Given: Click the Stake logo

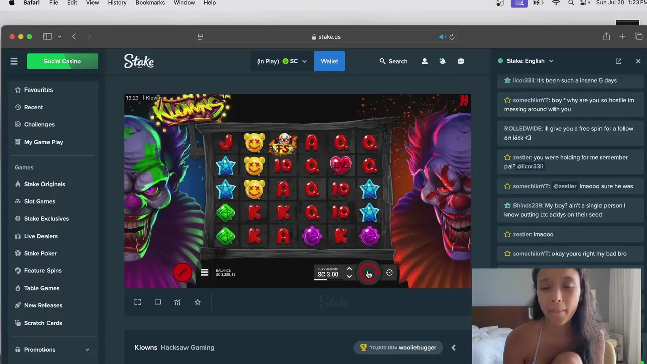Looking at the screenshot, I should point(139,61).
